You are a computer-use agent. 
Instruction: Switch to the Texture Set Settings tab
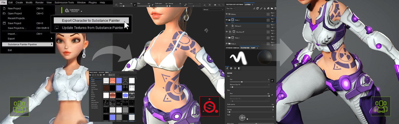pyautogui.click(x=235, y=5)
